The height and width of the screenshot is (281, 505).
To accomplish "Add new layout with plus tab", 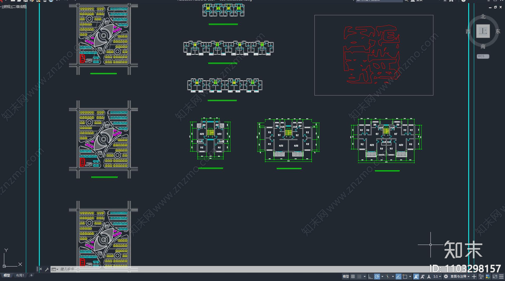I will (31, 275).
